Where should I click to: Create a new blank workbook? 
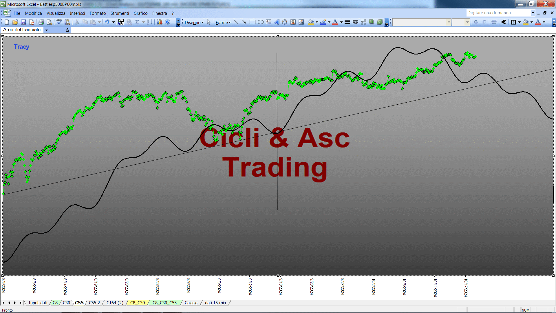[x=7, y=22]
